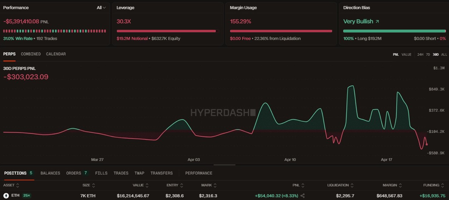The image size is (449, 200).
Task: Click the 25× leverage badge beside ETH
Action: (x=27, y=196)
